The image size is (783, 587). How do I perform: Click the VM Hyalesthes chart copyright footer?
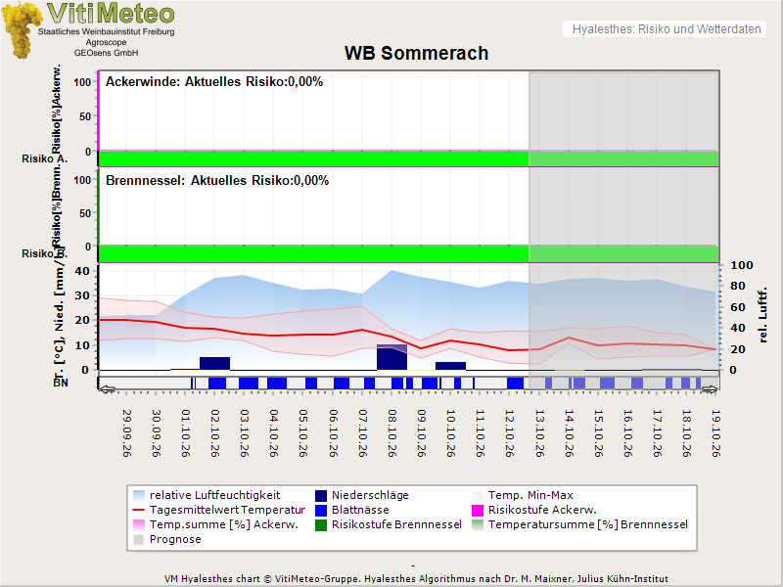tap(416, 579)
